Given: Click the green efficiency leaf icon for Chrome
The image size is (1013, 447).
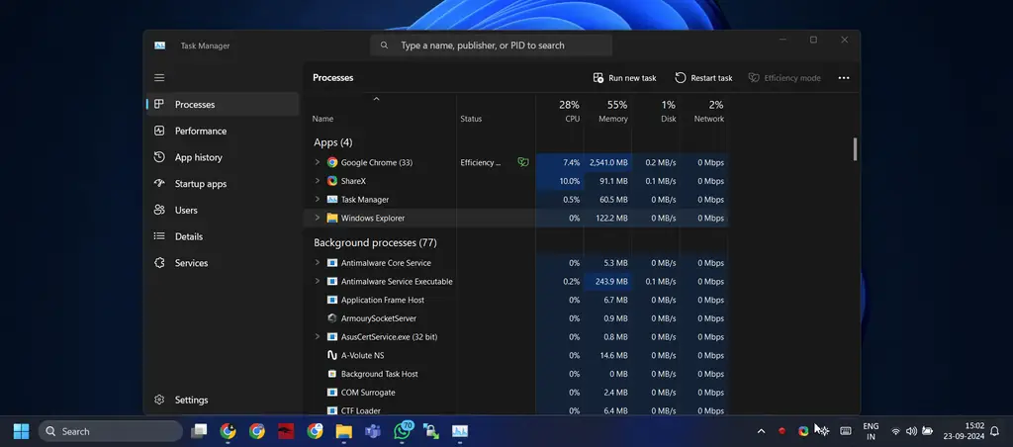Looking at the screenshot, I should tap(522, 163).
